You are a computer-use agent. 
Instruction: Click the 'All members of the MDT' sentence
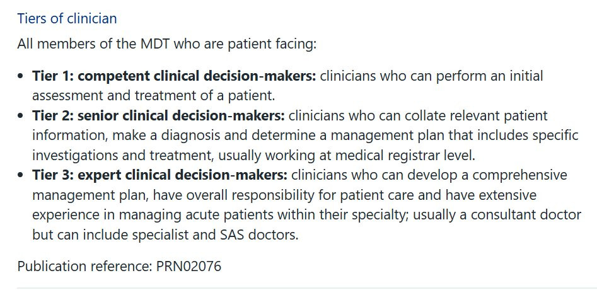click(167, 43)
